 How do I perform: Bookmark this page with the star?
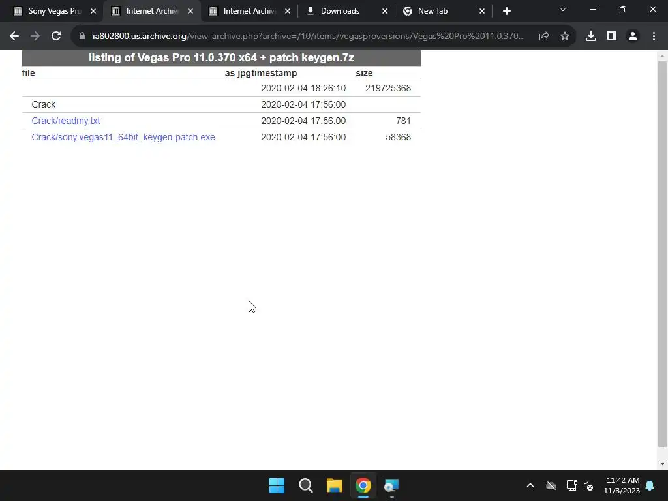pos(564,37)
